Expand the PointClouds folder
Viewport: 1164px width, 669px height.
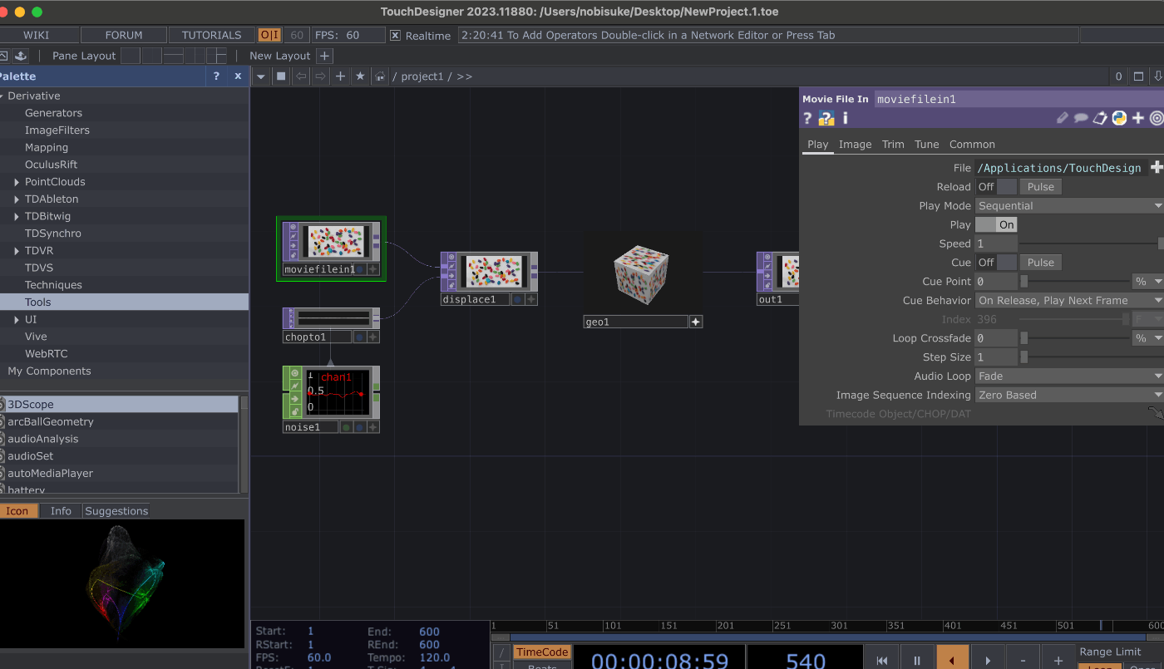[16, 182]
